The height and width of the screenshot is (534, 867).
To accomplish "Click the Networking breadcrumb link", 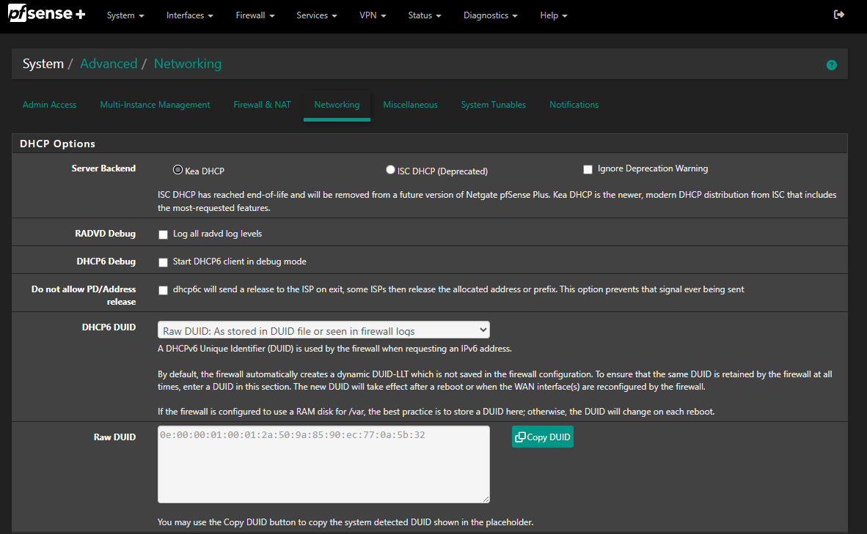I will 188,64.
